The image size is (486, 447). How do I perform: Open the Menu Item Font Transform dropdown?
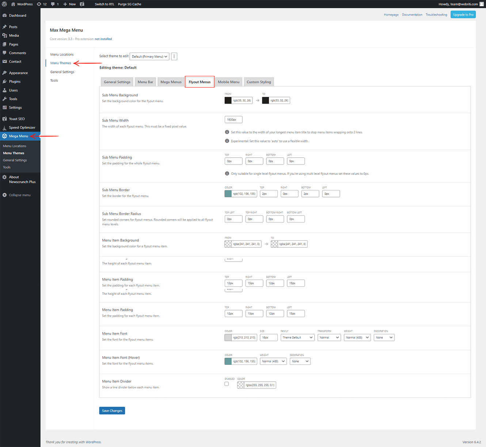click(329, 338)
